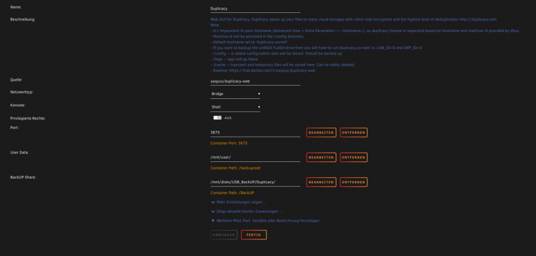This screenshot has height=256, width=536.
Task: Expand Zeige aktuelle Docker Zuweisungen
Action: click(247, 211)
